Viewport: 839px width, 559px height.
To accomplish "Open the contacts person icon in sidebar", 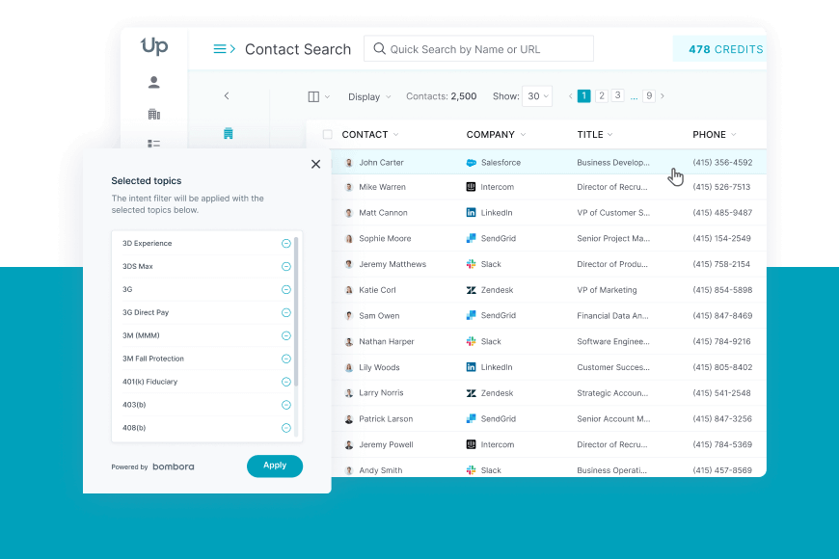I will [x=153, y=82].
